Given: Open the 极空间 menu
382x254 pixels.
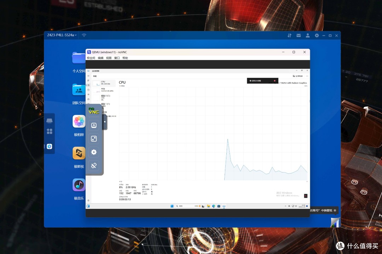Looking at the screenshot, I should point(91,58).
